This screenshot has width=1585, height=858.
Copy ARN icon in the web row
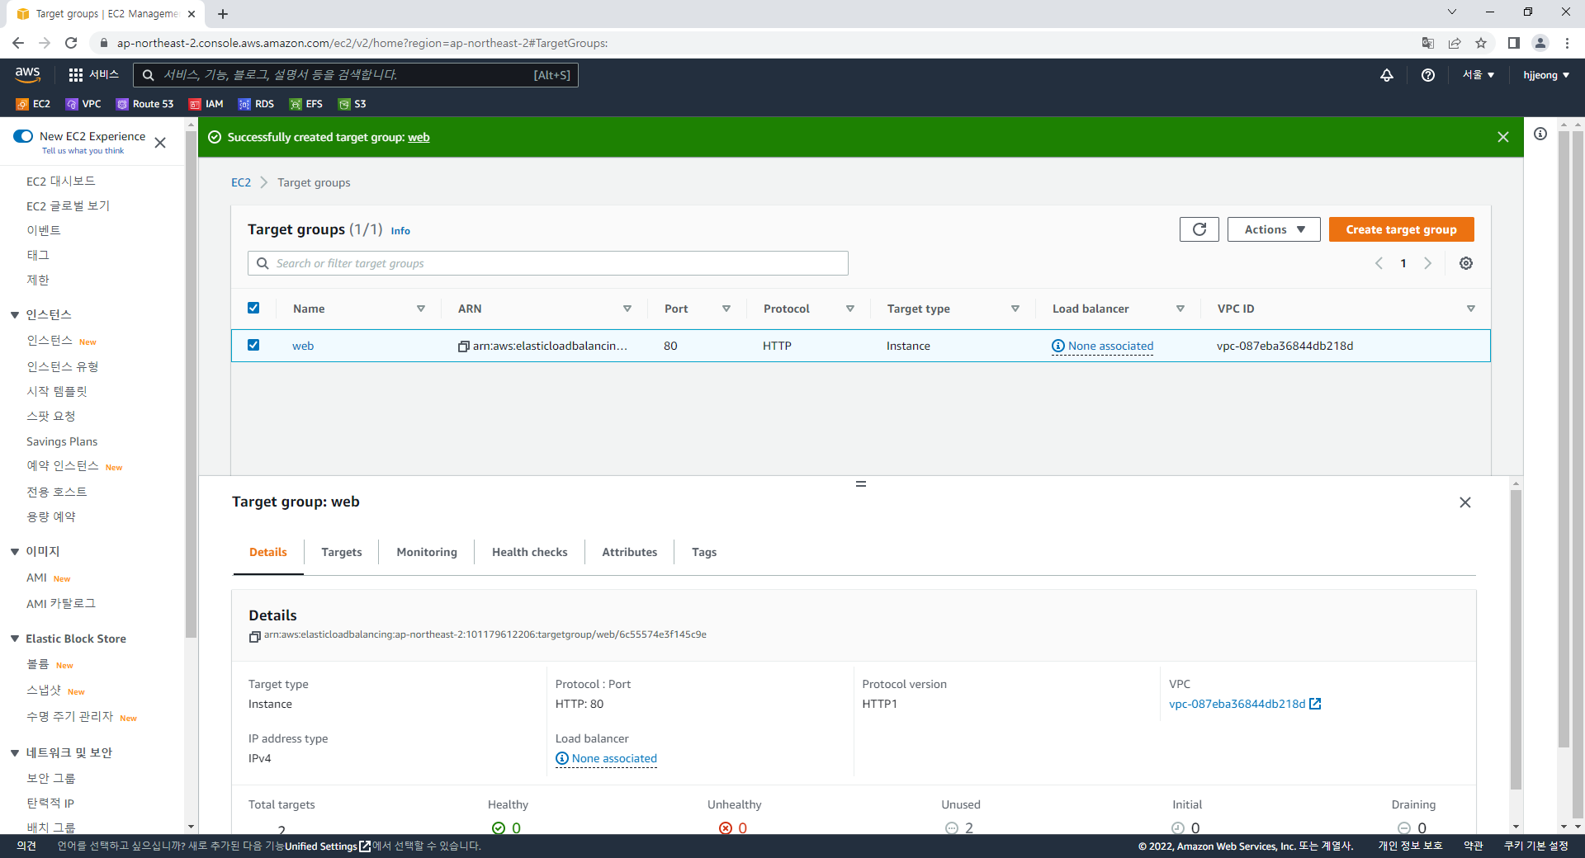pos(463,346)
